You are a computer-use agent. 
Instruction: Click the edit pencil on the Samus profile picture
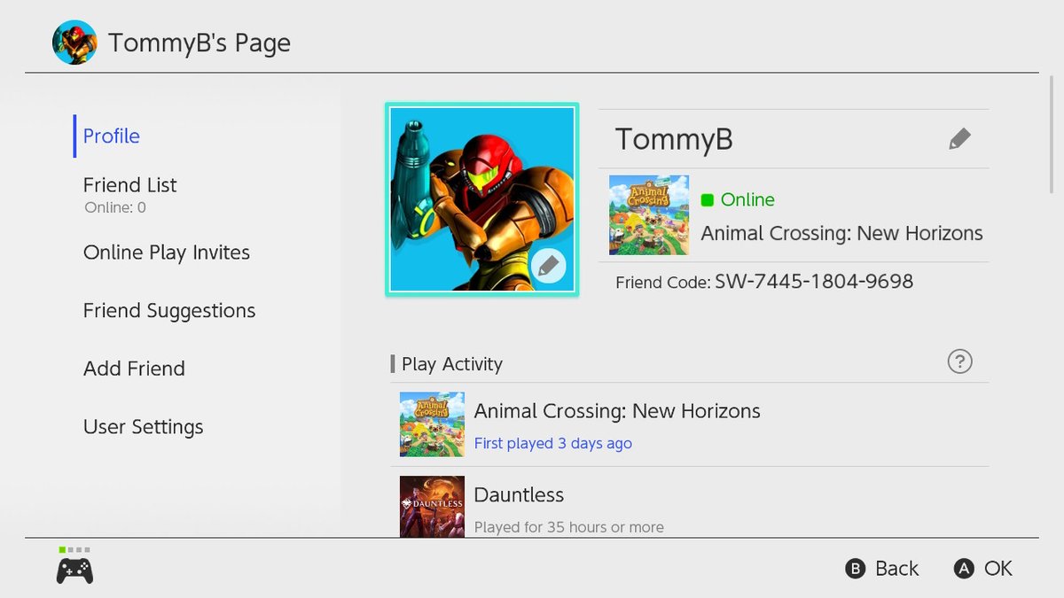548,265
